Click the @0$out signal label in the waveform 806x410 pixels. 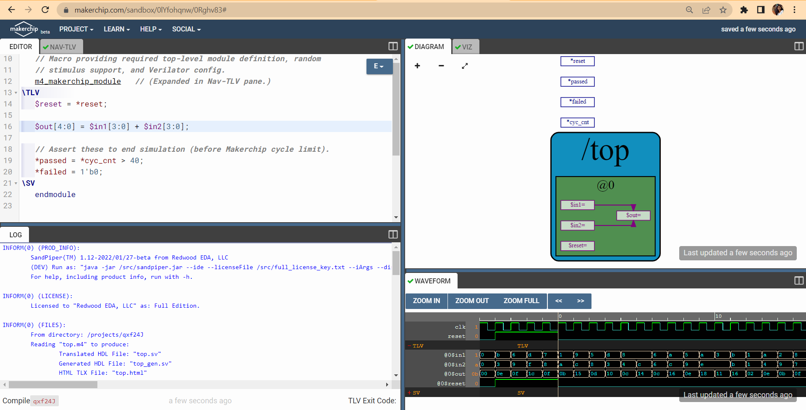pos(455,374)
